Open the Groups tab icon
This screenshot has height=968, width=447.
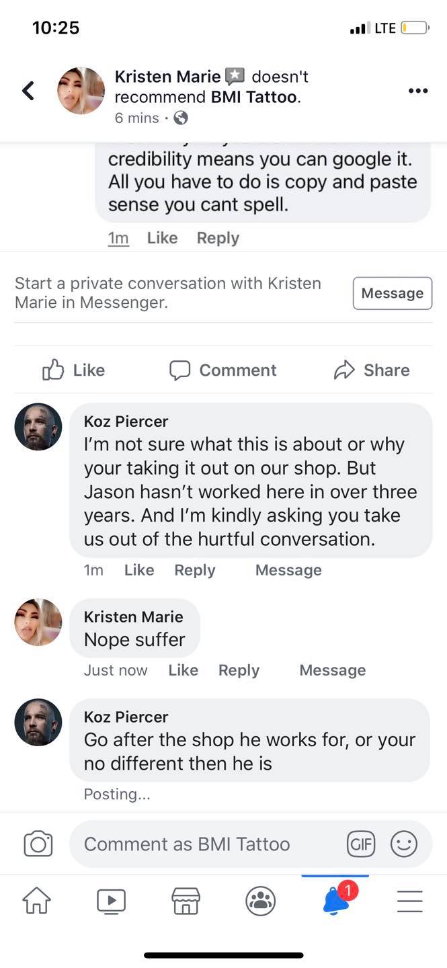[260, 901]
